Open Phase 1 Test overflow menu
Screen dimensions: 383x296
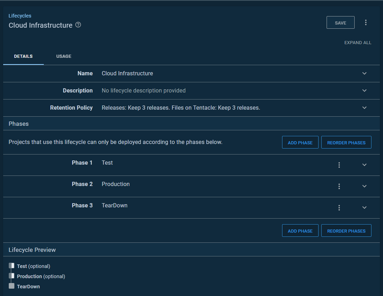tap(339, 165)
